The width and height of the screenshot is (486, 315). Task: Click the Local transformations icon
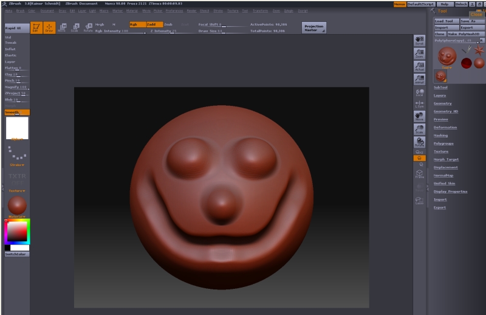(419, 92)
